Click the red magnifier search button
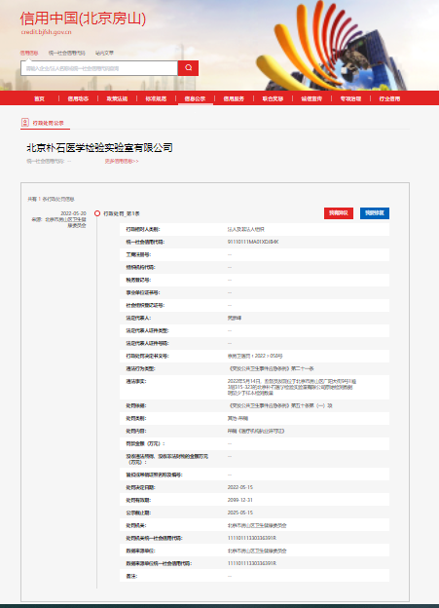 click(188, 68)
